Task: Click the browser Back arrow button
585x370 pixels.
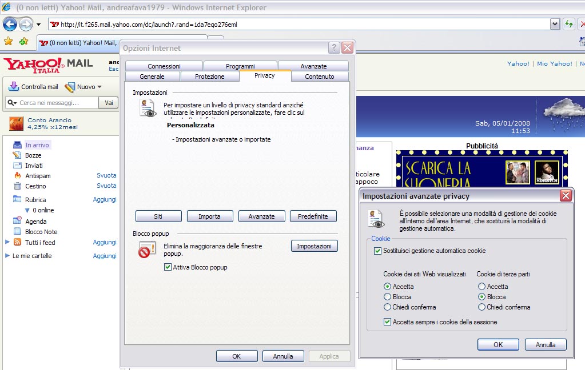Action: (10, 25)
